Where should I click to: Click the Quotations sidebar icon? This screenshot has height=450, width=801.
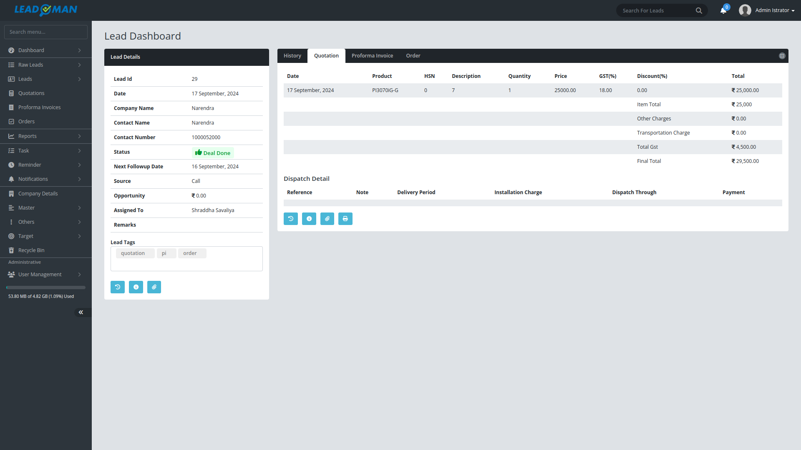click(x=11, y=93)
